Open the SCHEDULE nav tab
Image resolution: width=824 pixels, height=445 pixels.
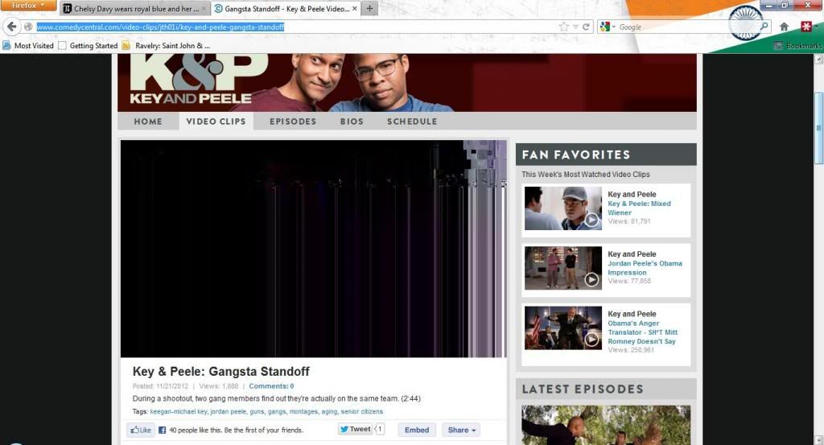pyautogui.click(x=412, y=122)
